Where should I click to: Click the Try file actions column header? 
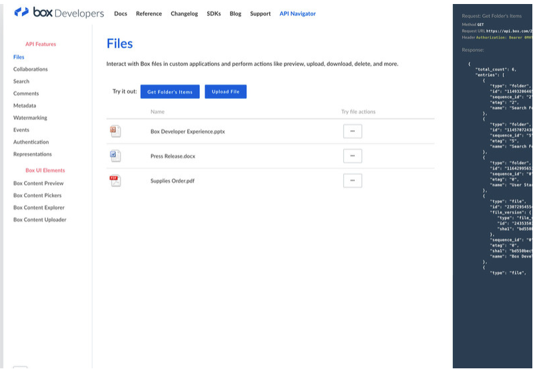(x=358, y=111)
